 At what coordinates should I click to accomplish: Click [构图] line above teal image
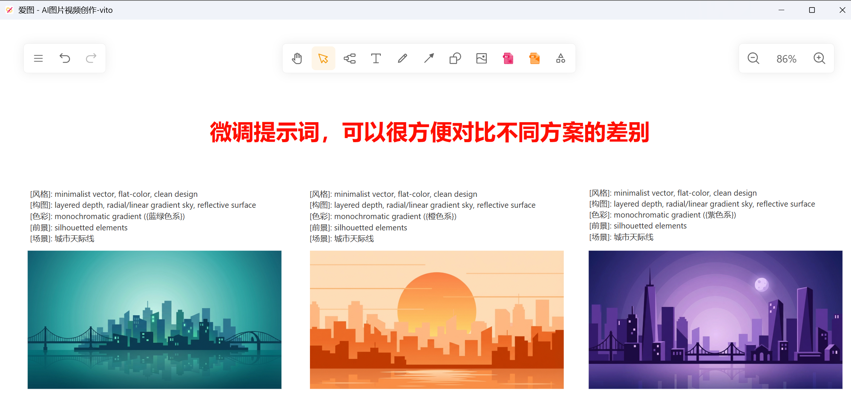click(x=143, y=205)
